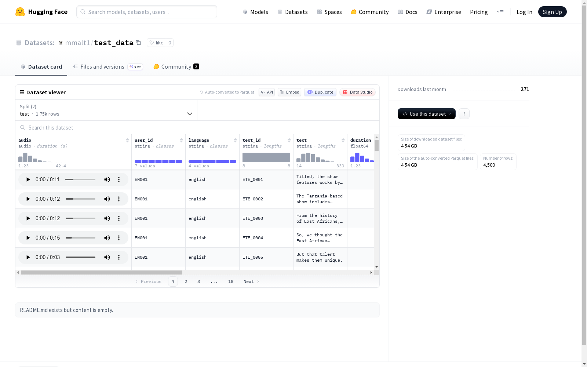The height and width of the screenshot is (367, 587).
Task: Open Data Studio
Action: coord(357,92)
